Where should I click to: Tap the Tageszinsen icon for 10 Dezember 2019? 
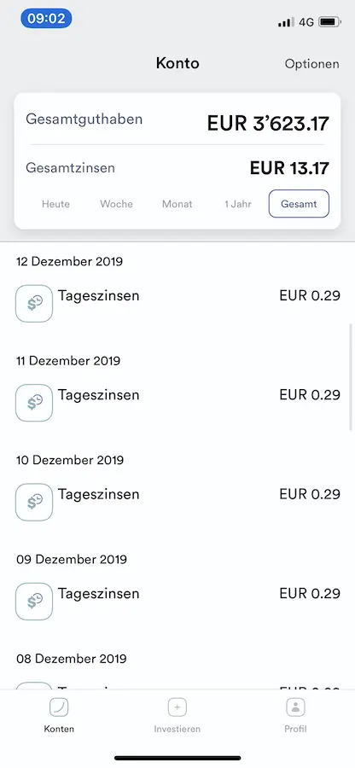coord(34,502)
